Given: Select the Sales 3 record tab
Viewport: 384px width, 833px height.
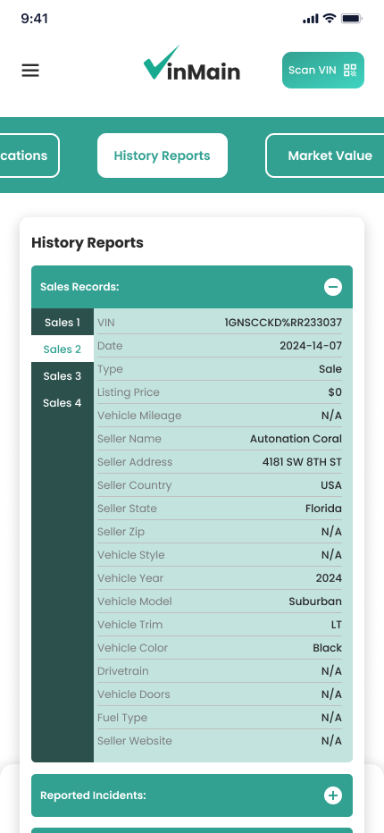Looking at the screenshot, I should pos(63,376).
